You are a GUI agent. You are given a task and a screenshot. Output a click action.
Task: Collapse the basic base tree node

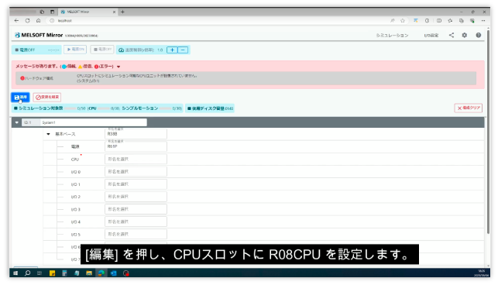[48, 134]
